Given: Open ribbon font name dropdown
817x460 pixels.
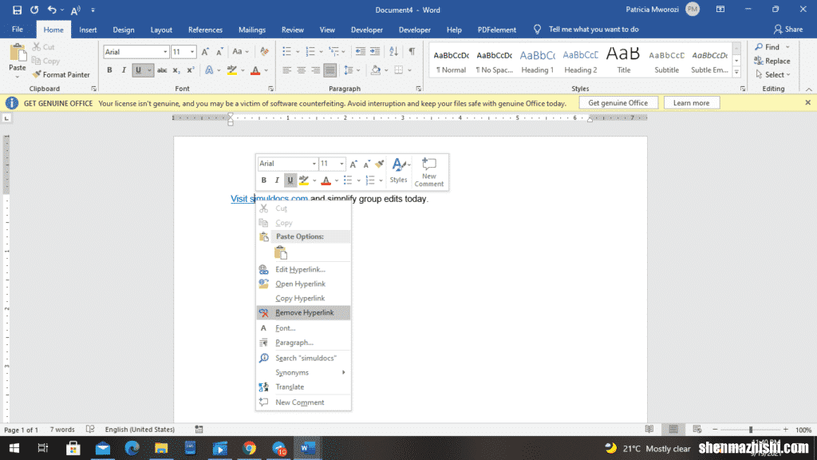Looking at the screenshot, I should (x=165, y=52).
